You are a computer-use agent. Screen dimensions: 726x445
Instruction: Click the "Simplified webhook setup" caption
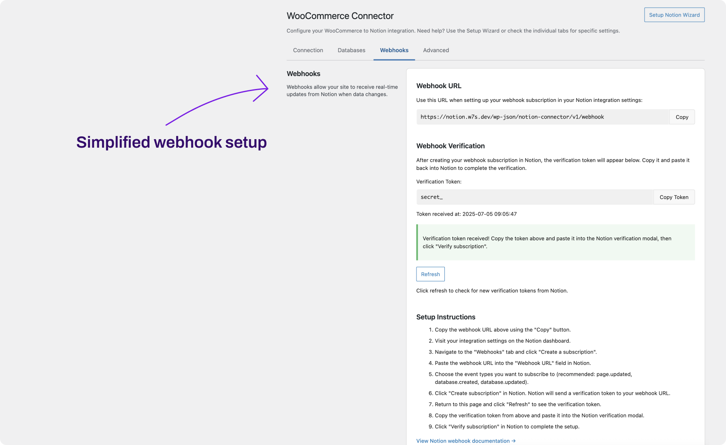pyautogui.click(x=171, y=142)
